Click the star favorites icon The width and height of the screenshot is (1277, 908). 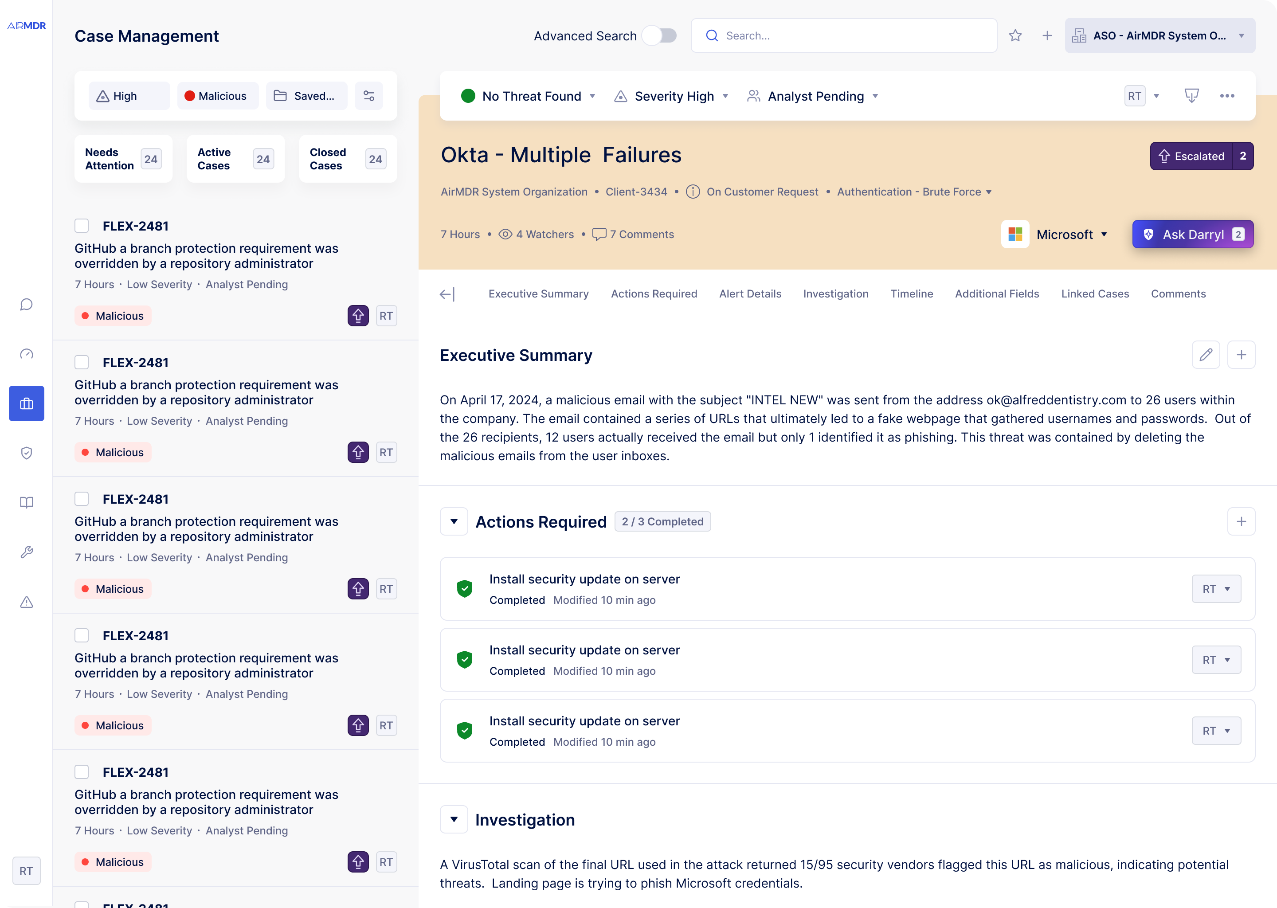click(1015, 36)
